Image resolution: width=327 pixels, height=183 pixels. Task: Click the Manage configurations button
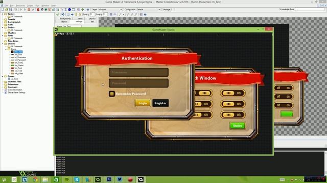click(167, 10)
